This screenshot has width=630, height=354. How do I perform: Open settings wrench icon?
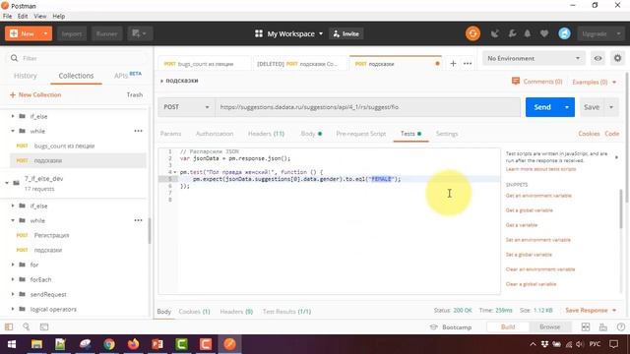coord(512,33)
